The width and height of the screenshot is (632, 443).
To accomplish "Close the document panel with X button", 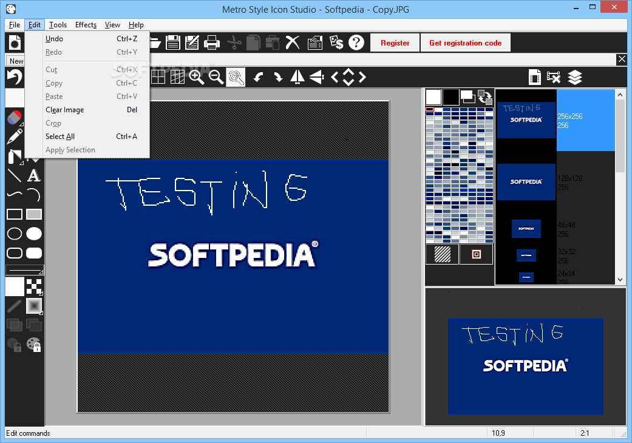I will [x=622, y=59].
